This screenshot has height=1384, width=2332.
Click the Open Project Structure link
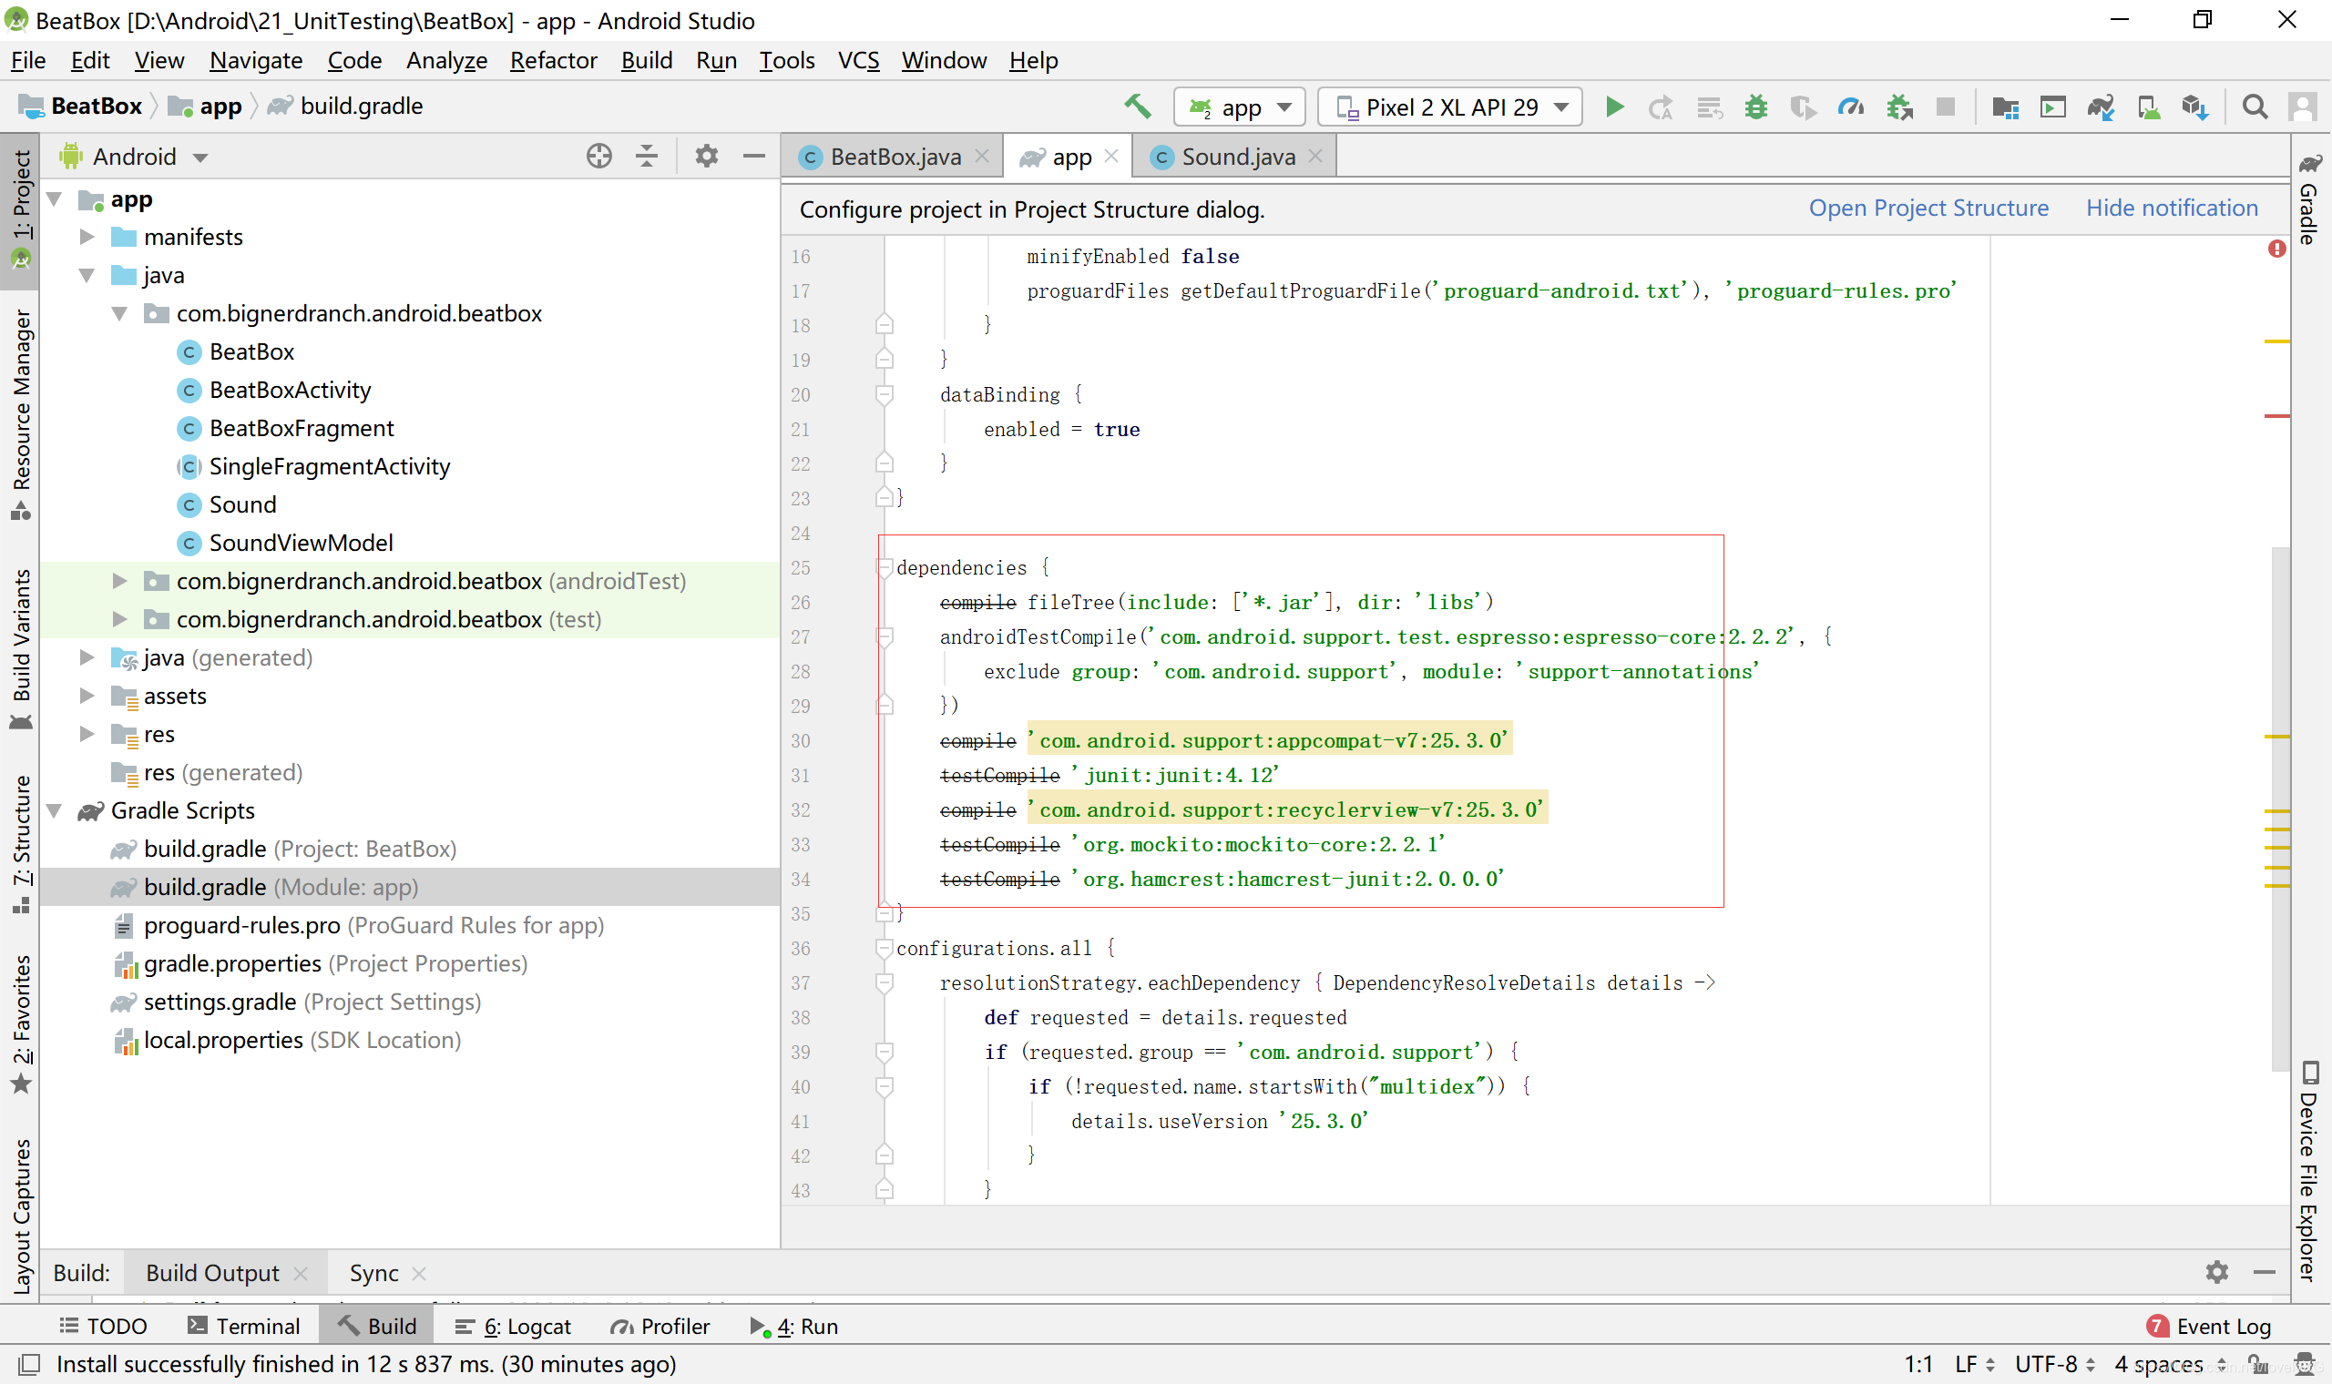pyautogui.click(x=1928, y=208)
